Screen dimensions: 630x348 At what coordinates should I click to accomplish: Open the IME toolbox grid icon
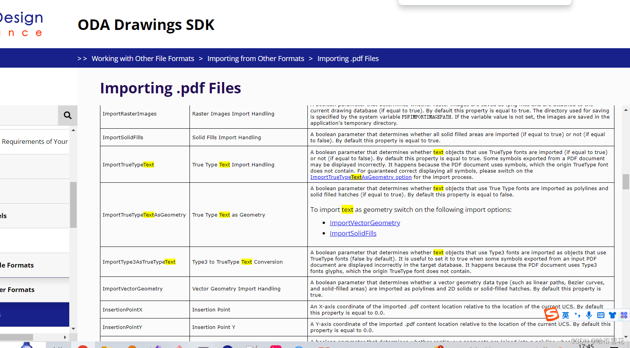[x=624, y=315]
